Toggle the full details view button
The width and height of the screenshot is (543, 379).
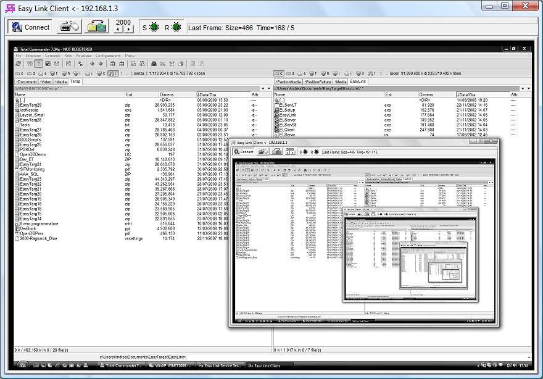pyautogui.click(x=39, y=64)
